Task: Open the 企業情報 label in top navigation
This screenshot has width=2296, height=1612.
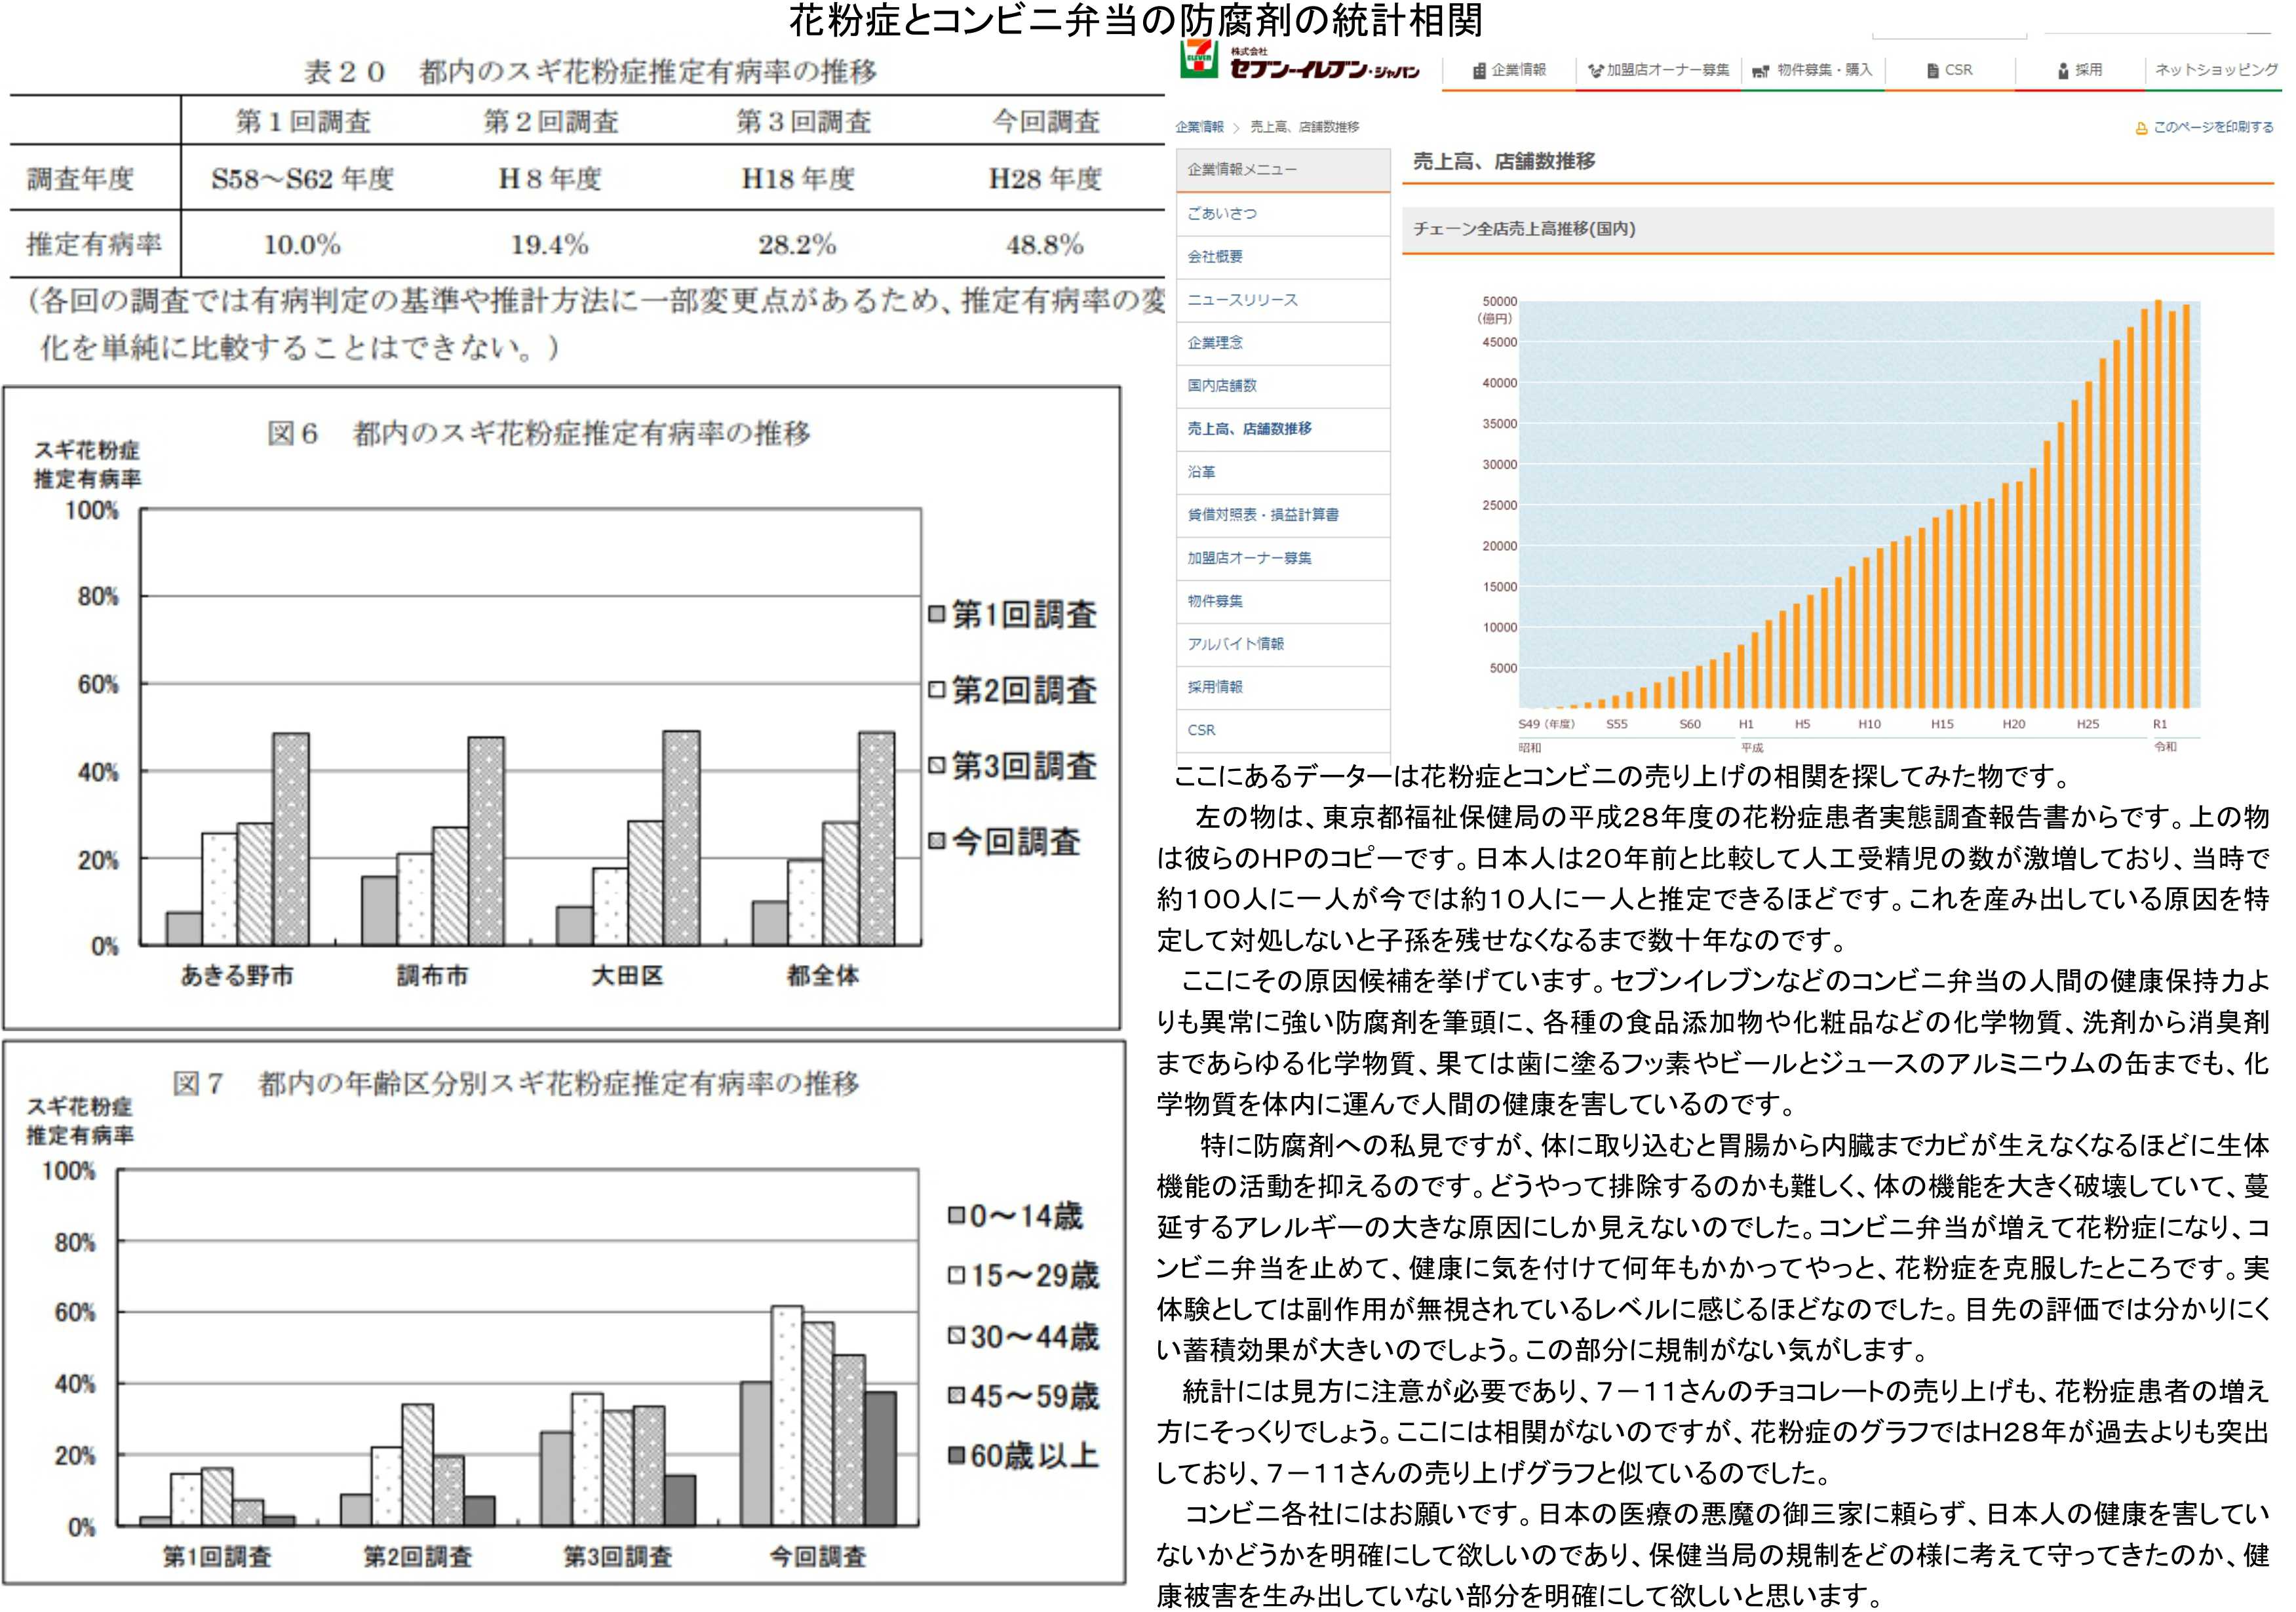Action: pyautogui.click(x=1519, y=70)
